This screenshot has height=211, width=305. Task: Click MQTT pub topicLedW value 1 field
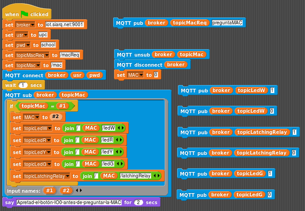click(272, 90)
